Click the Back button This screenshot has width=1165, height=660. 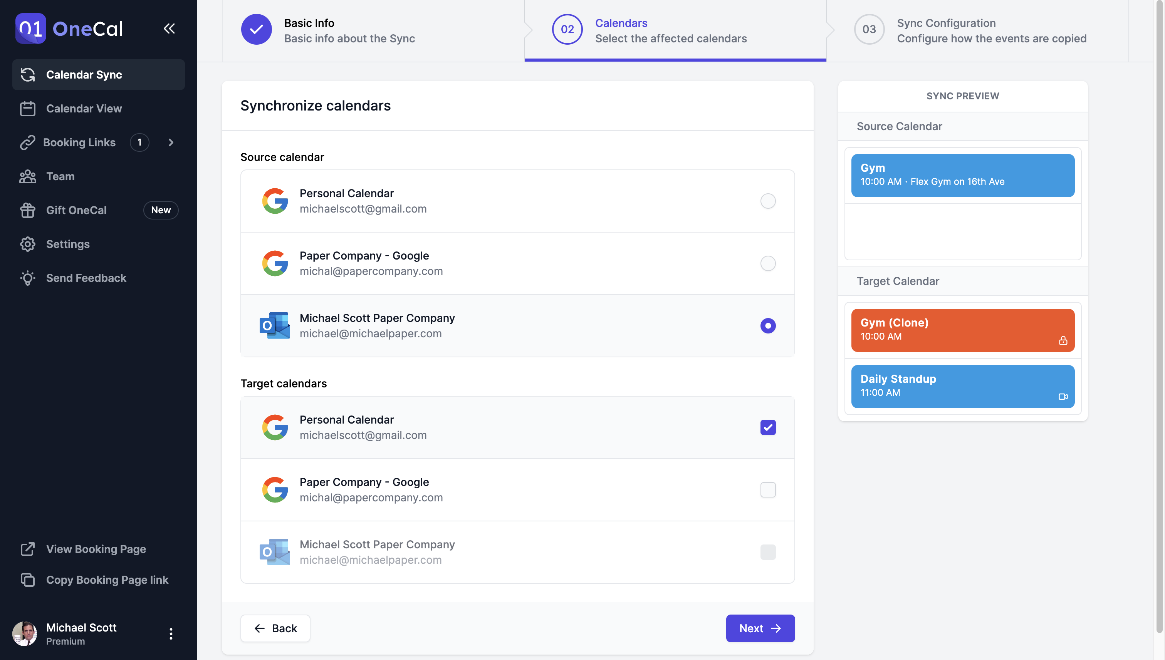click(x=275, y=628)
